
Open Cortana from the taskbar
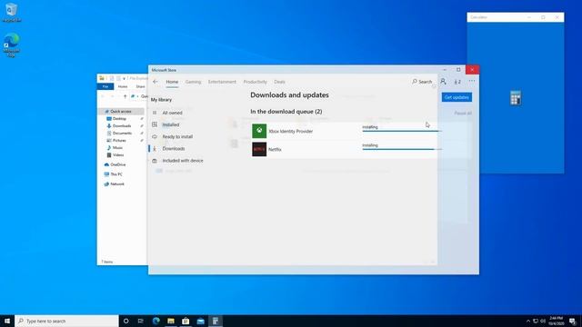tap(125, 321)
